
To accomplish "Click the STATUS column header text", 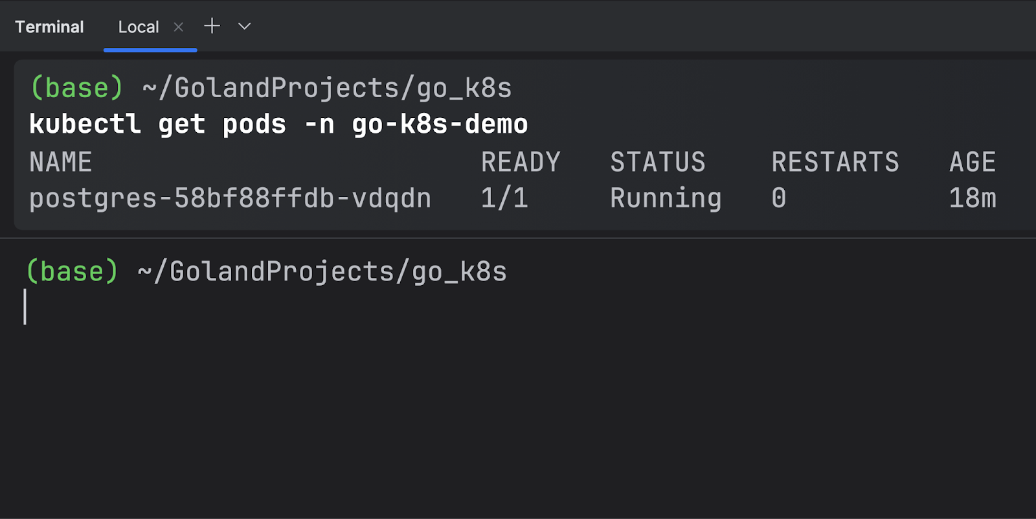I will click(x=658, y=162).
